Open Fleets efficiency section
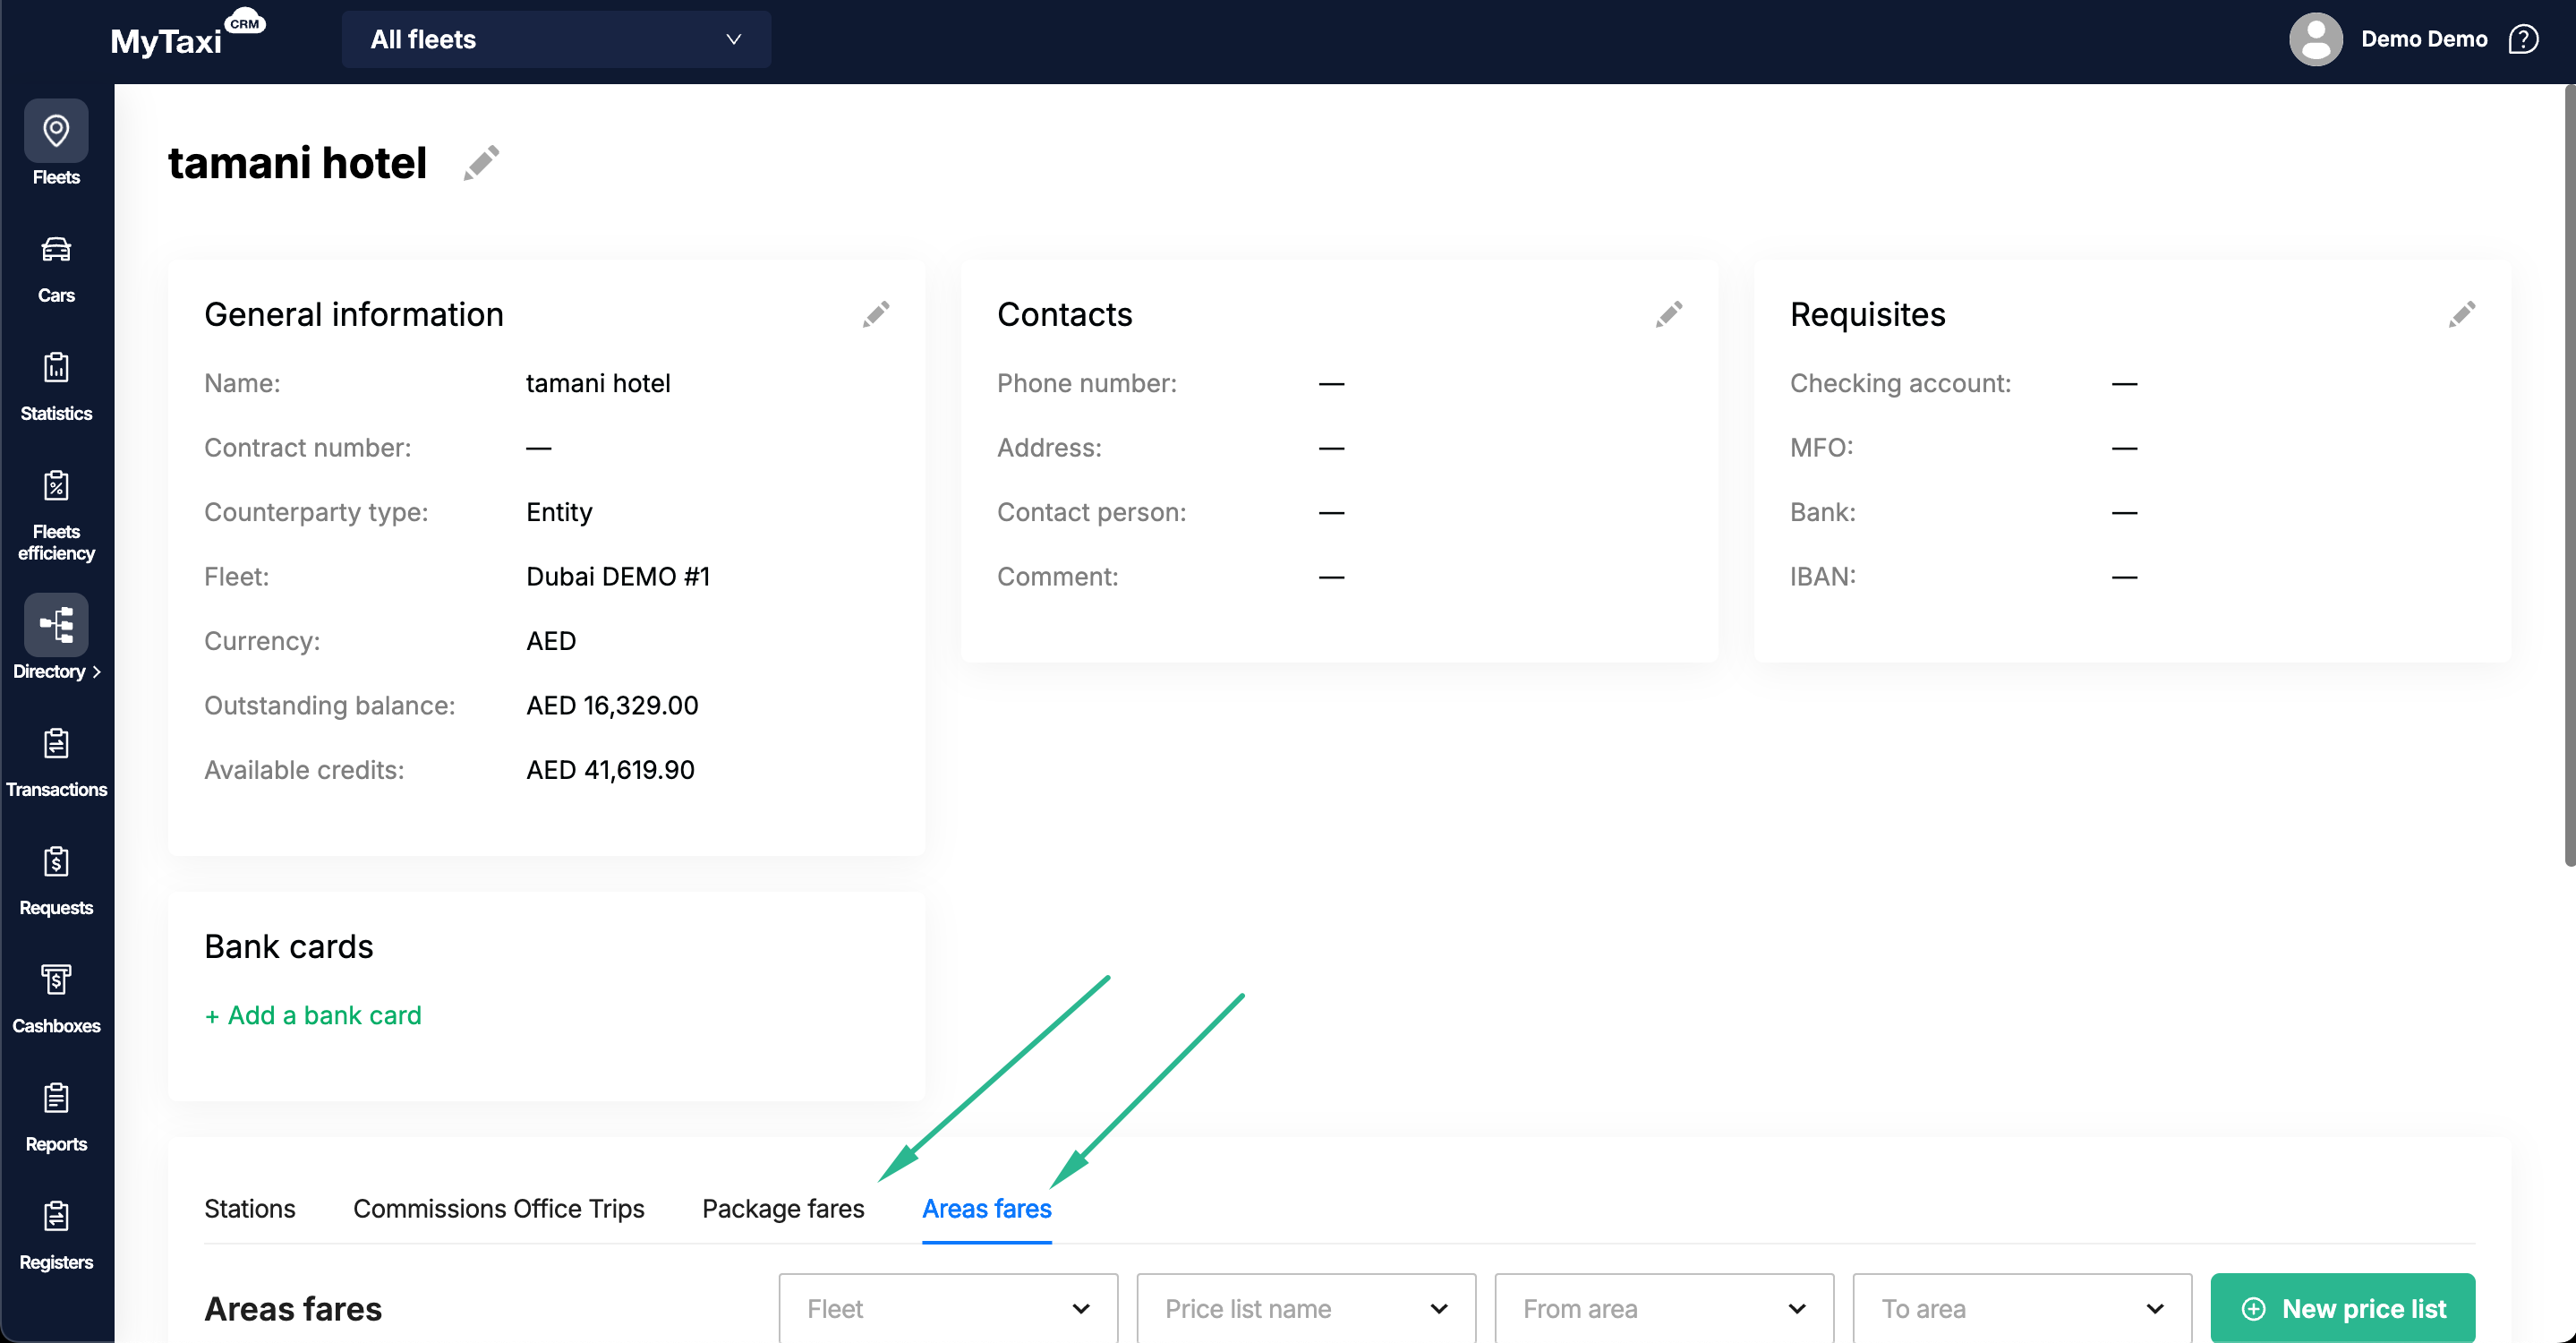The height and width of the screenshot is (1343, 2576). pyautogui.click(x=56, y=486)
